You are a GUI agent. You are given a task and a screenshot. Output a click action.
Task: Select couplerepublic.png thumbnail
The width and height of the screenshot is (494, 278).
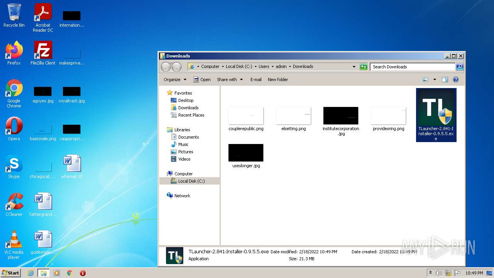[x=246, y=119]
